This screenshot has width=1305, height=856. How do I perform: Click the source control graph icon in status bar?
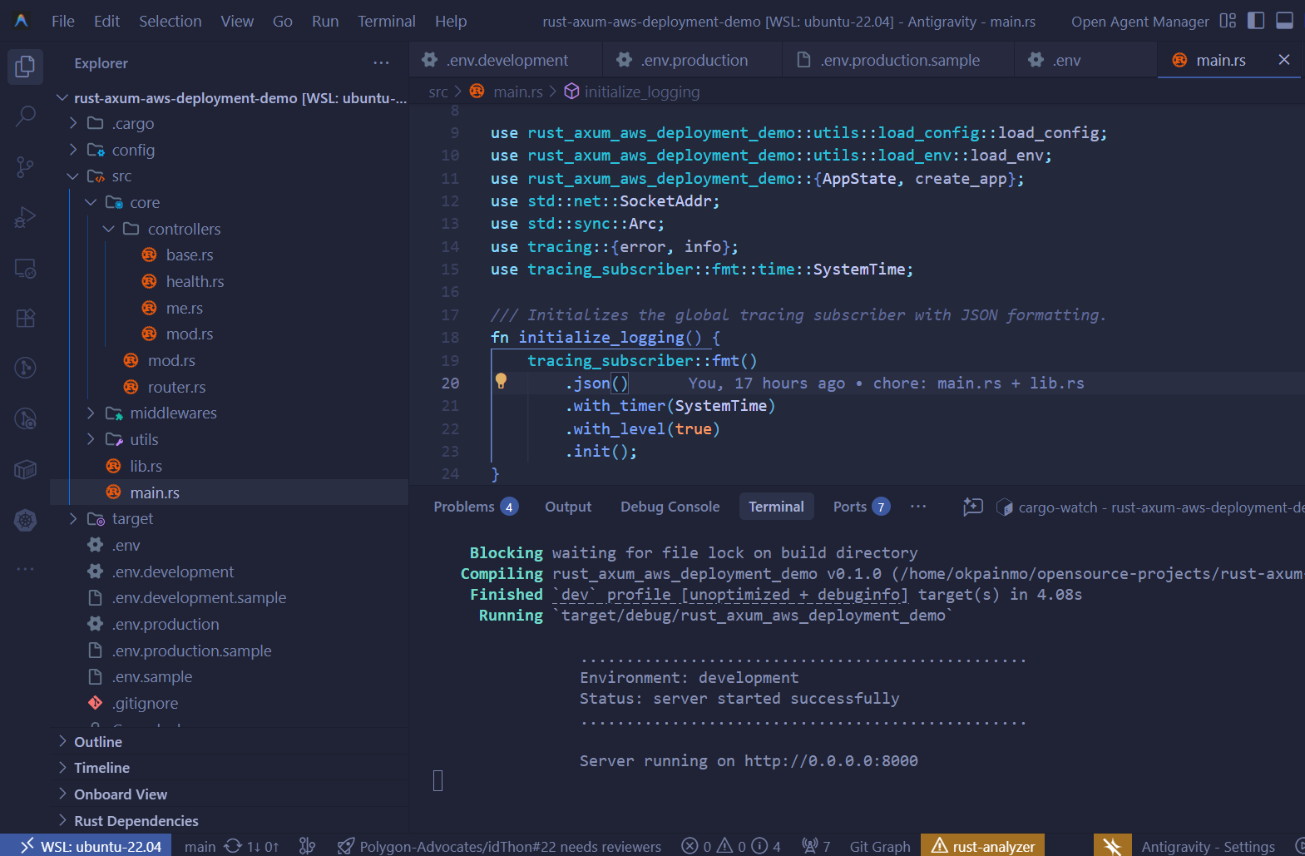point(307,846)
